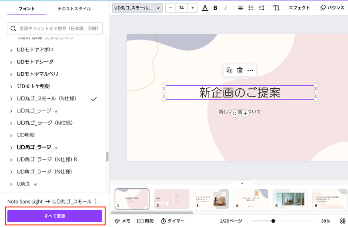Select the UDモトヤアポロ font
The height and width of the screenshot is (227, 348).
point(35,50)
